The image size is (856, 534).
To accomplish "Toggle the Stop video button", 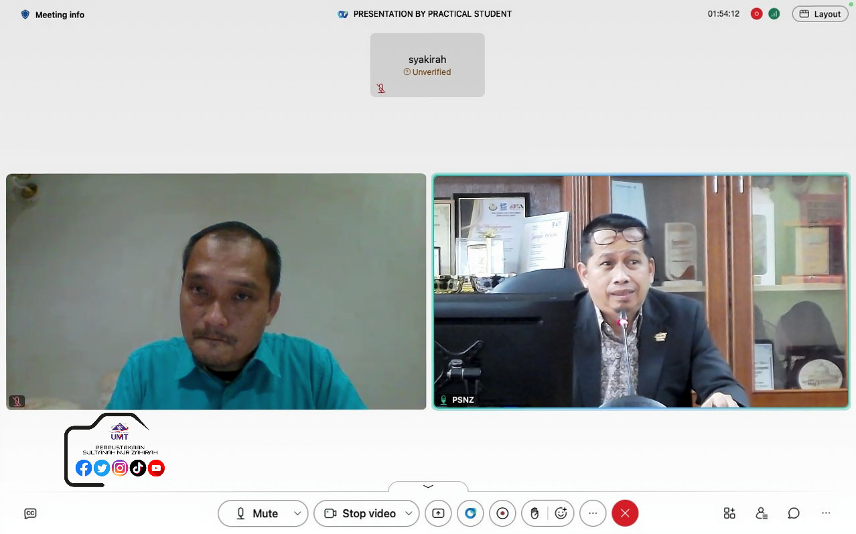I will coord(360,513).
